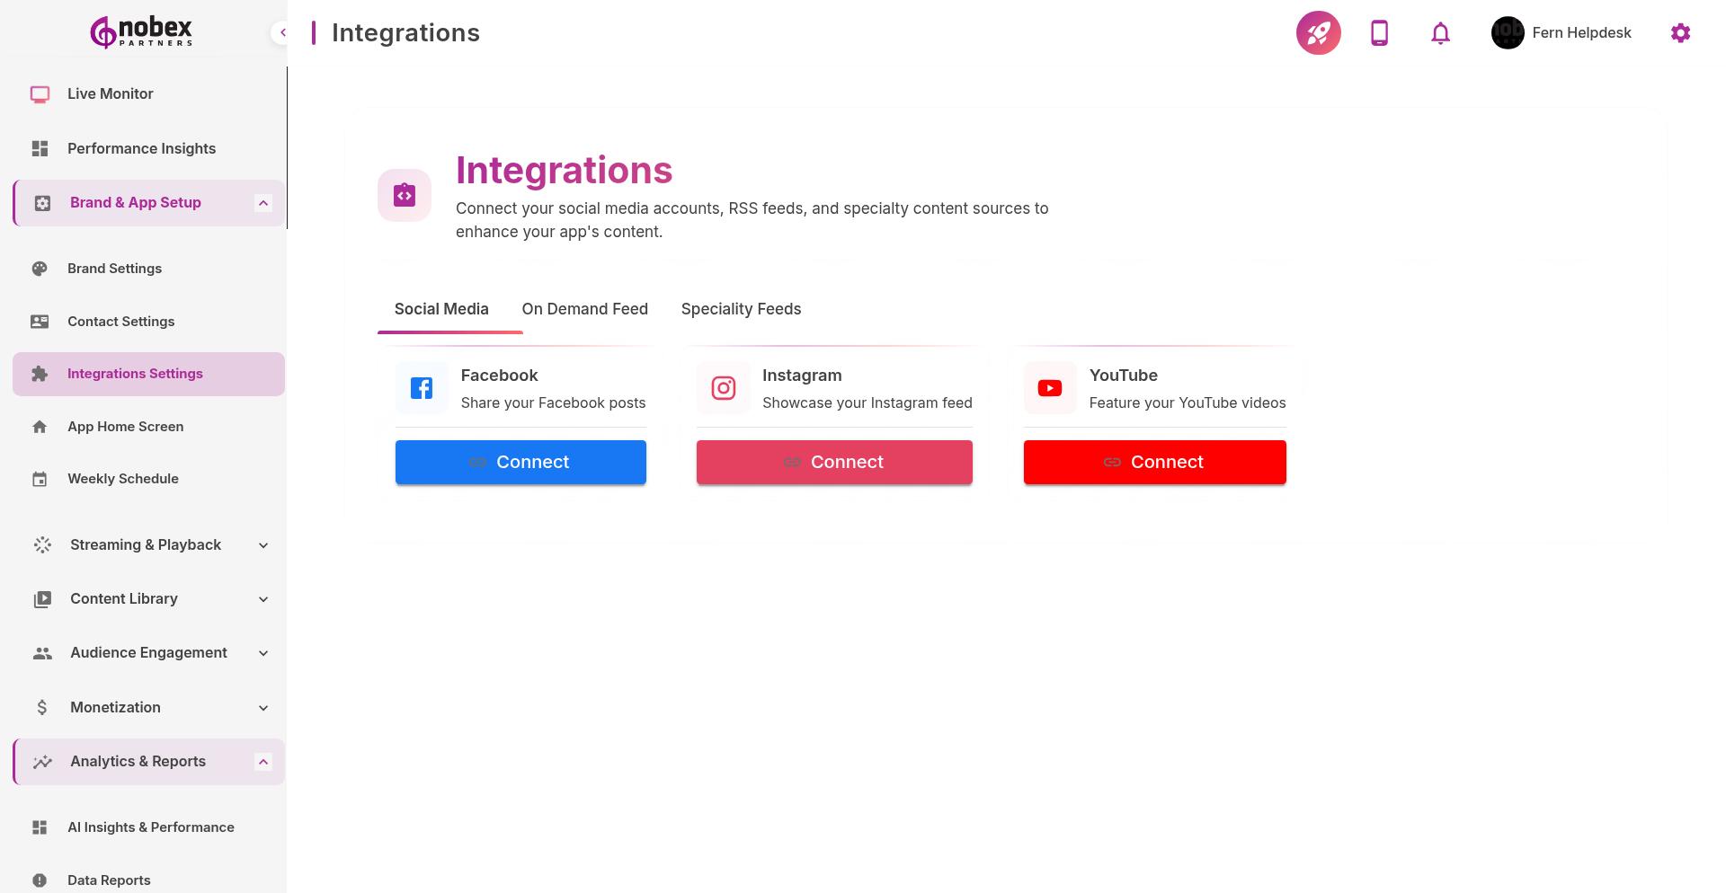This screenshot has width=1726, height=893.
Task: Open the settings gear in the top bar
Action: [x=1680, y=32]
